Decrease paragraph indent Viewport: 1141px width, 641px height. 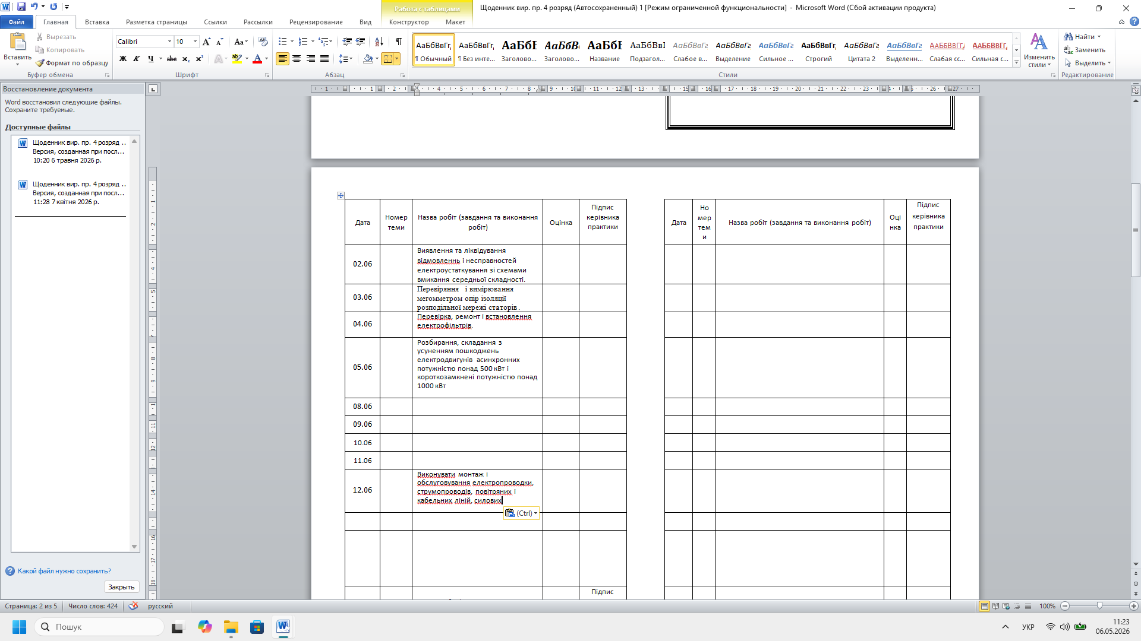tap(347, 42)
